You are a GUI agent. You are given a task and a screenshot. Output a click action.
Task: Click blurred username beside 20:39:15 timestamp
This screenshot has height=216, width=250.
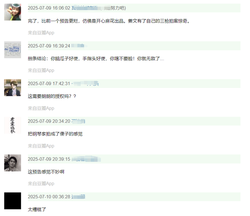(x=86, y=159)
